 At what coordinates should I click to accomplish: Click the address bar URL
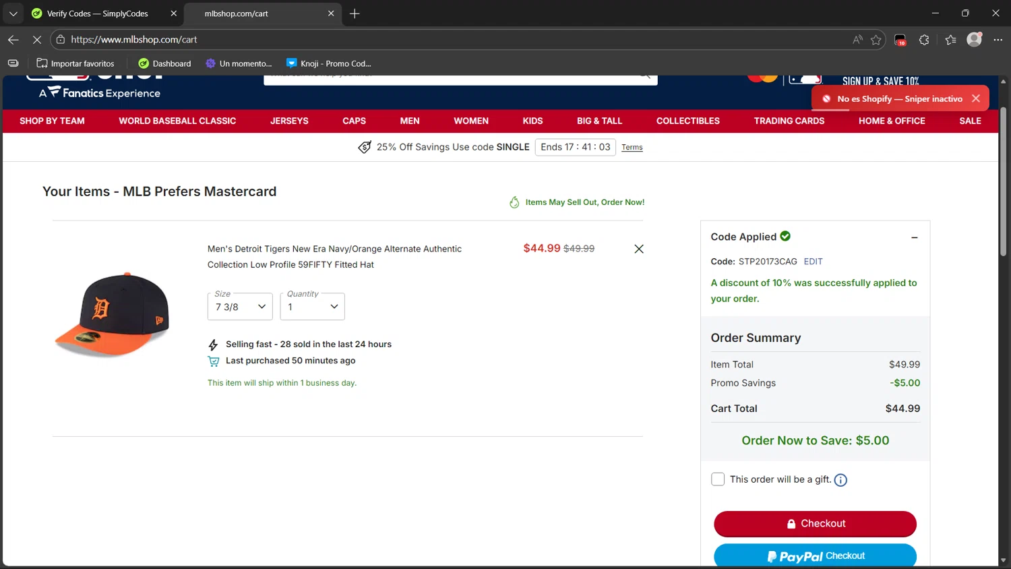pyautogui.click(x=134, y=40)
